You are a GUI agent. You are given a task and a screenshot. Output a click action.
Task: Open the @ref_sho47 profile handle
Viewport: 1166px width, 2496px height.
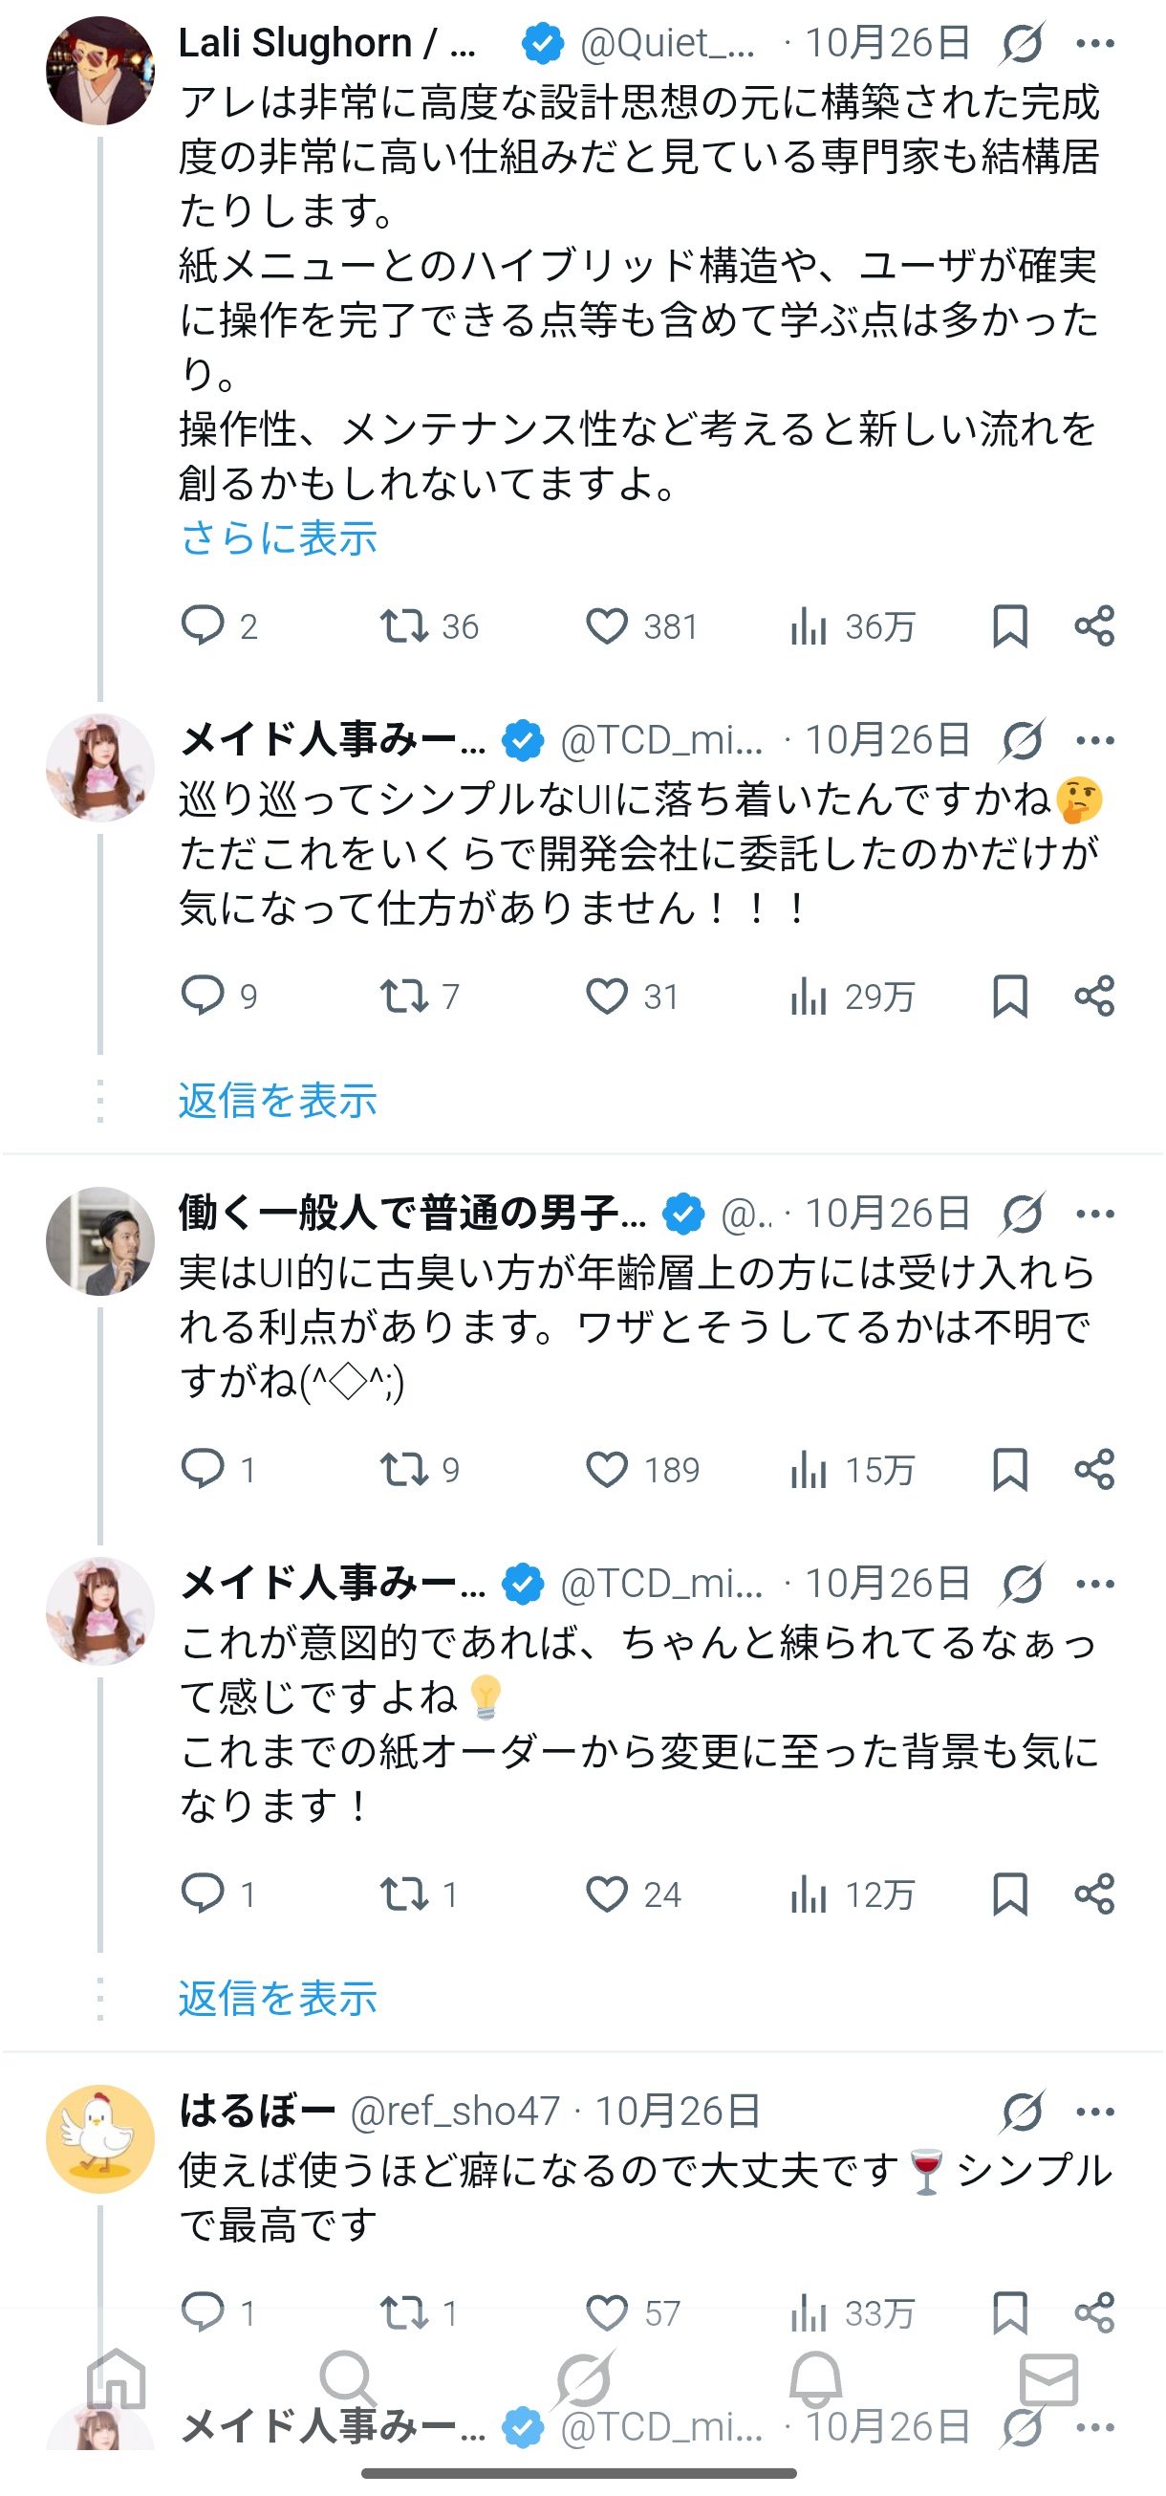pyautogui.click(x=455, y=2112)
